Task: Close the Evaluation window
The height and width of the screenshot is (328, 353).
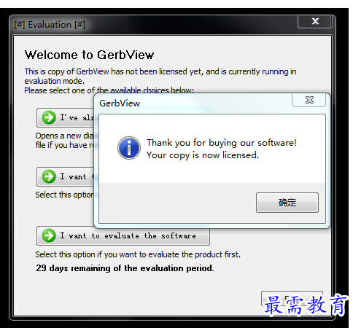Action: tap(315, 21)
